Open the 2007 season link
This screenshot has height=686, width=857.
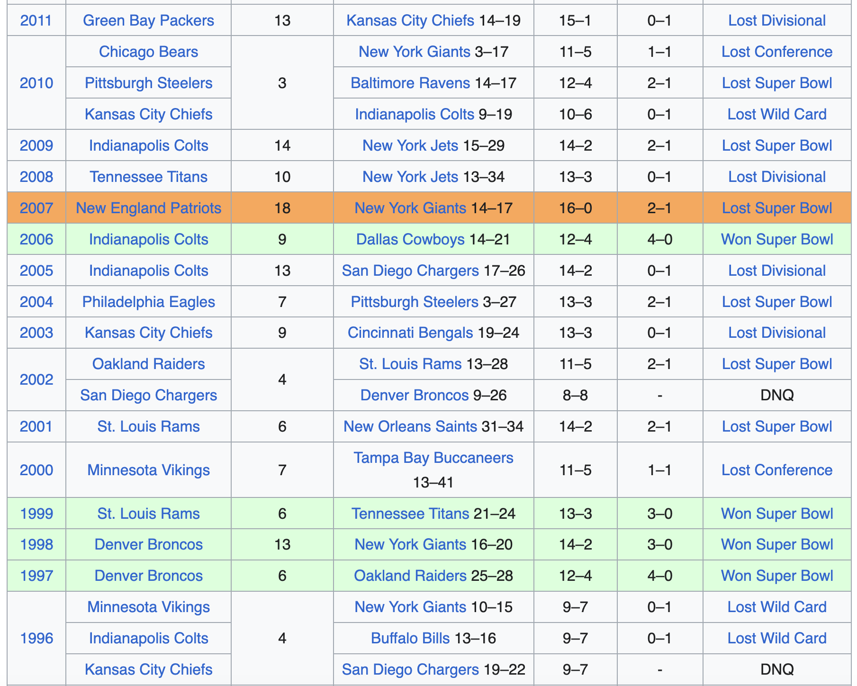pyautogui.click(x=36, y=208)
